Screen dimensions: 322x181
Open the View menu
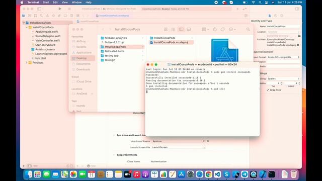(x=65, y=3)
